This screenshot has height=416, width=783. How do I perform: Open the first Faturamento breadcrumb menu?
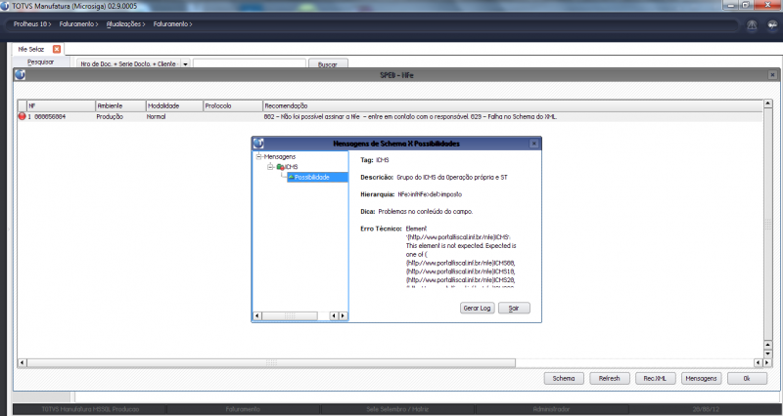point(78,23)
